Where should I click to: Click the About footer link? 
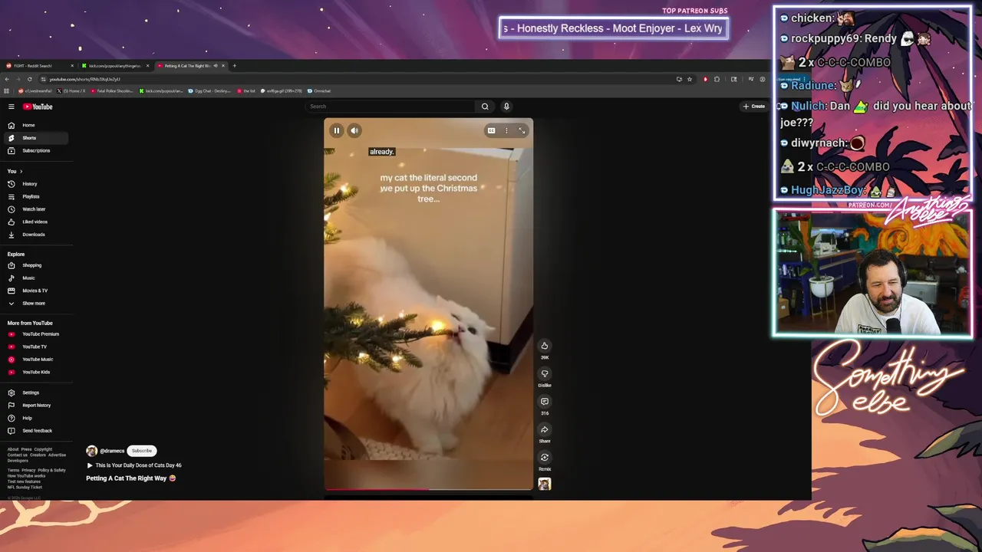13,449
